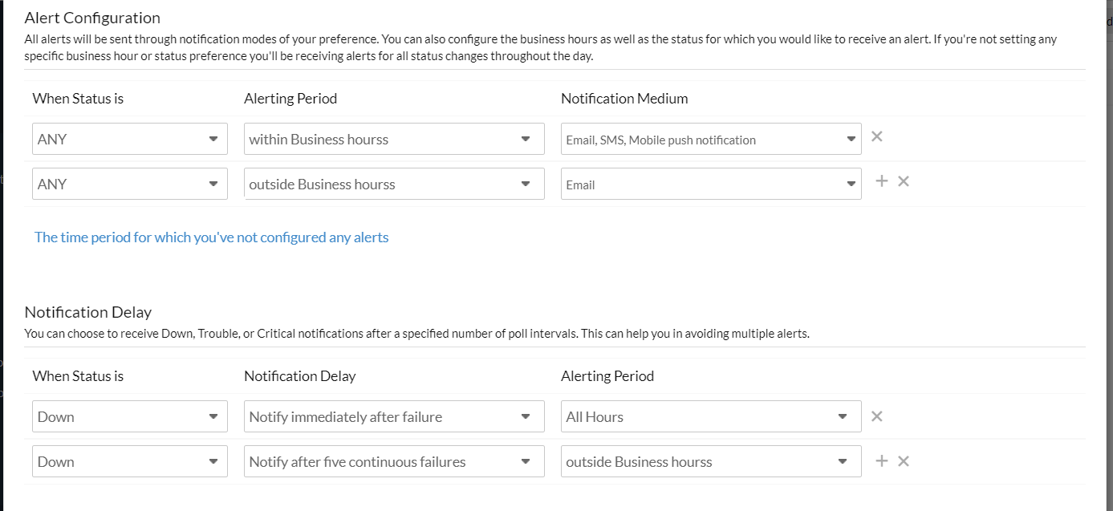1113x511 pixels.
Task: Expand the 'within Business hourss' alerting period dropdown
Action: pyautogui.click(x=394, y=139)
